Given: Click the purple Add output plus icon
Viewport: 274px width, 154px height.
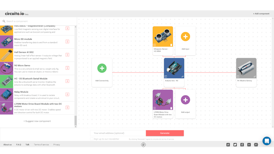Looking at the screenshot, I should (x=186, y=100).
